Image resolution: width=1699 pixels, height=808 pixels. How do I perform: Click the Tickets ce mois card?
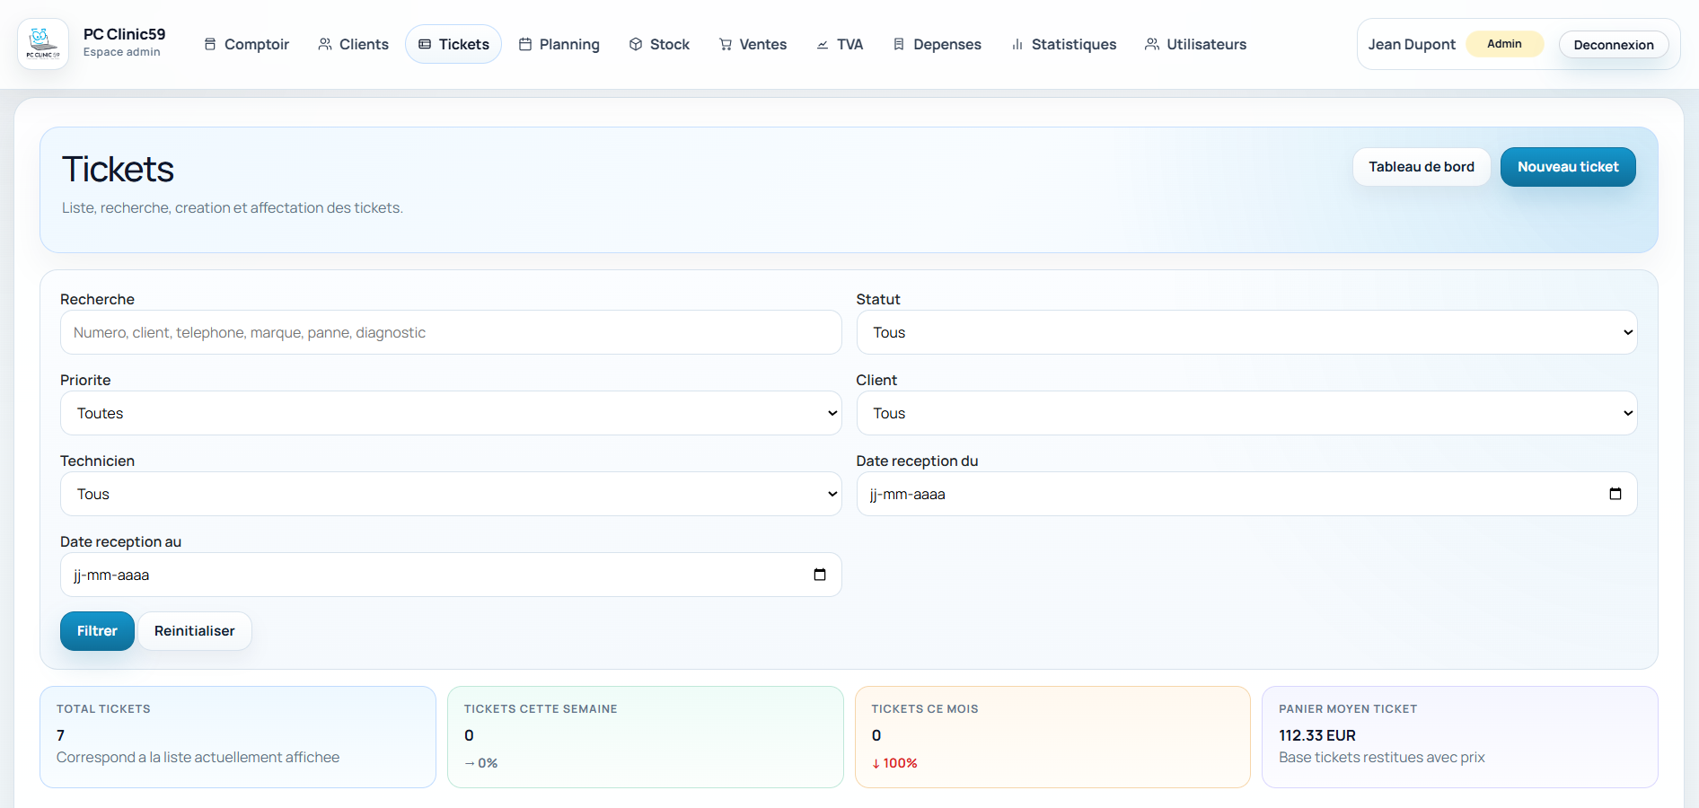(x=1052, y=737)
